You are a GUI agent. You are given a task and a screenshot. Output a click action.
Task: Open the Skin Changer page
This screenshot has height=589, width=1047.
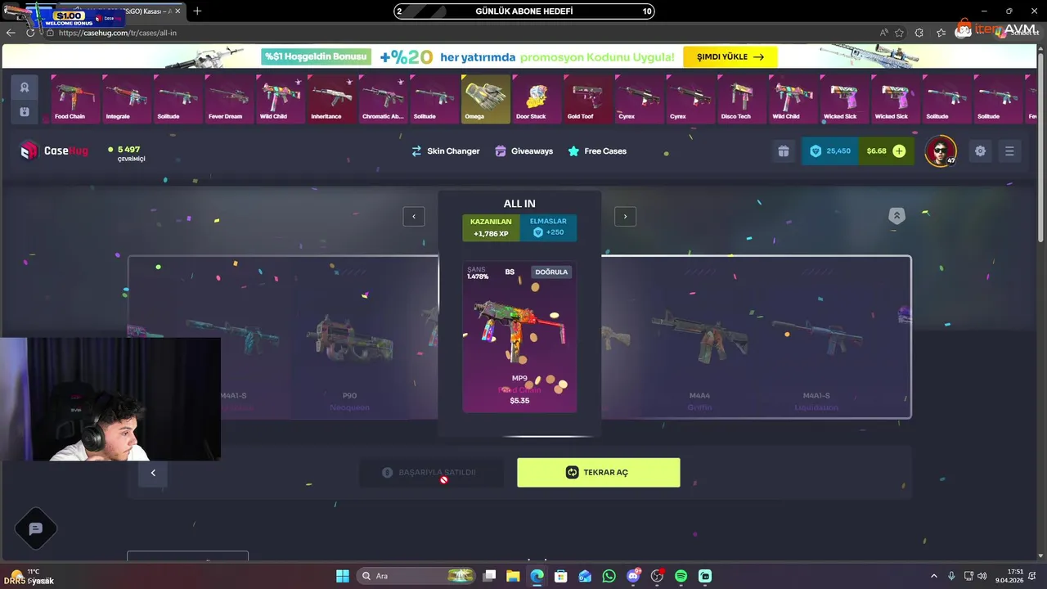click(446, 151)
